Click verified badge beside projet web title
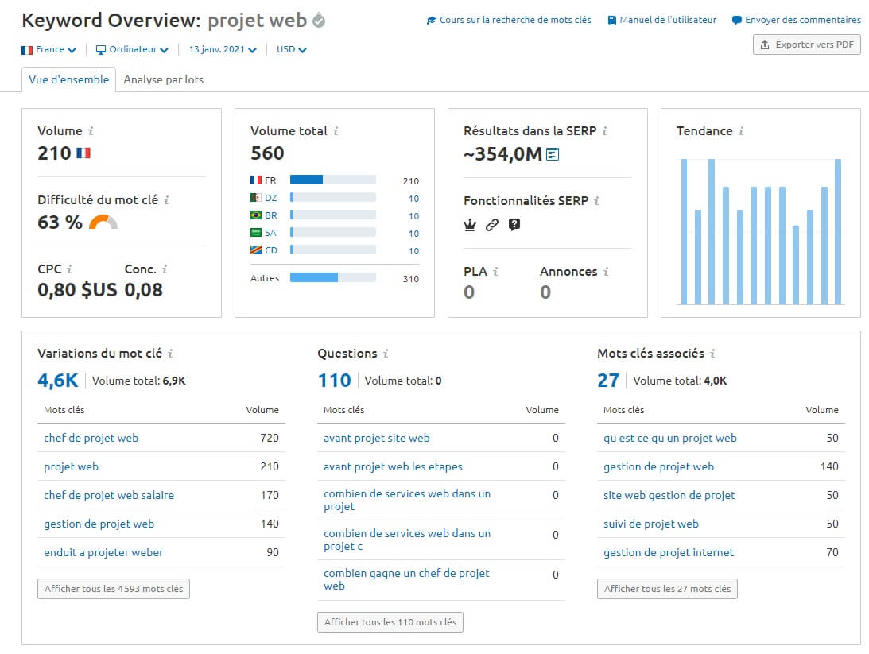This screenshot has width=869, height=654. coord(319,20)
